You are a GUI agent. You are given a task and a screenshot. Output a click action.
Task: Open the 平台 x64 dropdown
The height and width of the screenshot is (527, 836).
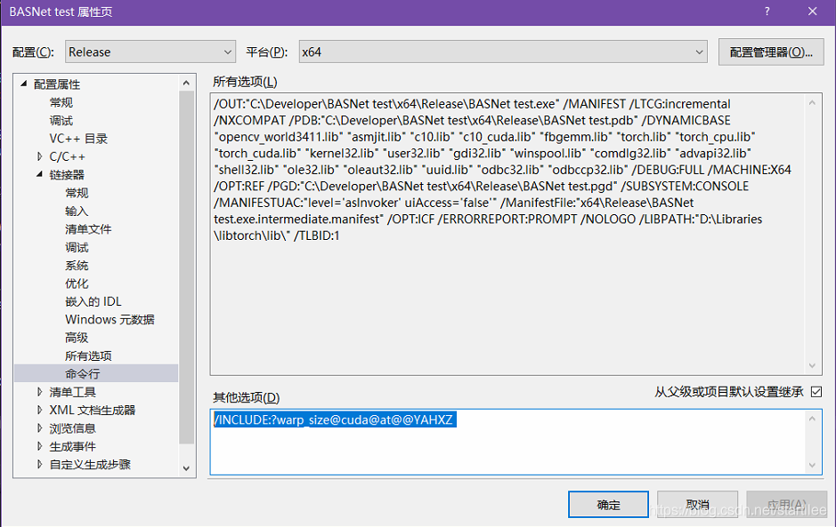point(503,52)
